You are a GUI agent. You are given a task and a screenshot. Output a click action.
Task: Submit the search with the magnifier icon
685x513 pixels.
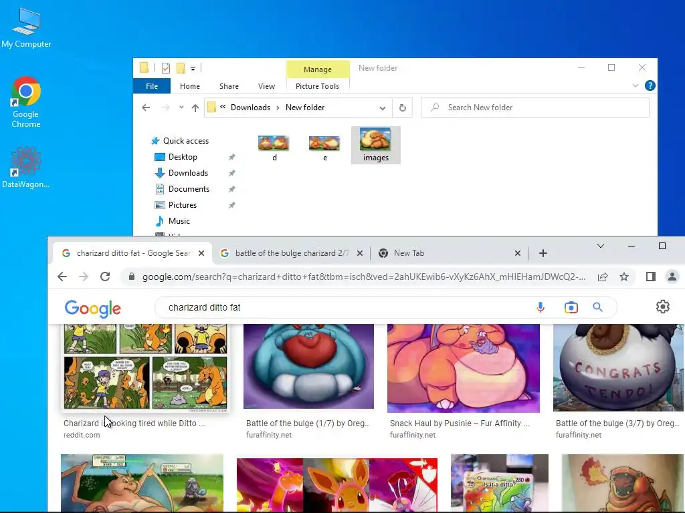pos(597,307)
